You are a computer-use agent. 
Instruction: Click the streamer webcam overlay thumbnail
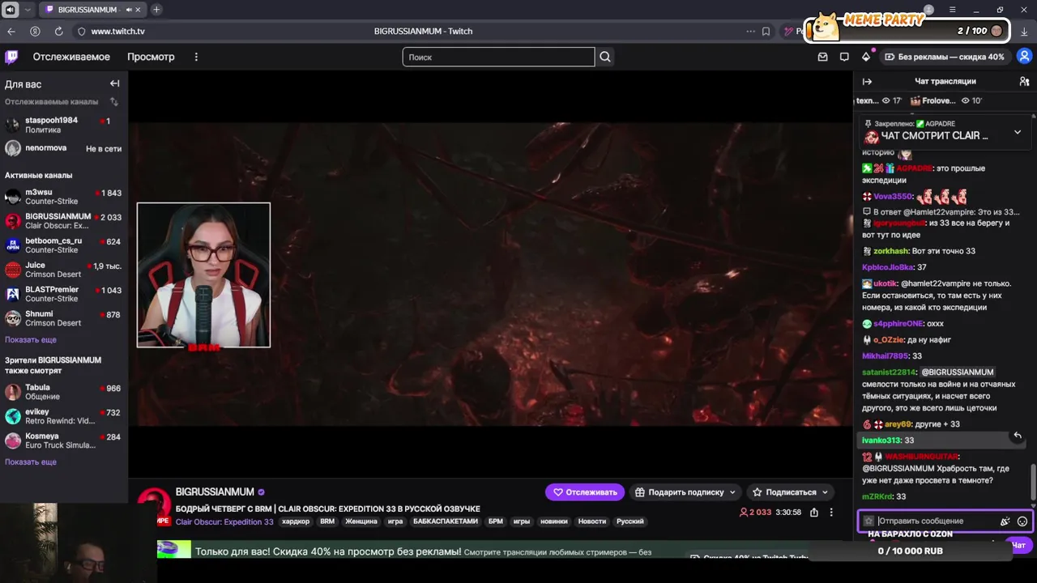point(203,275)
